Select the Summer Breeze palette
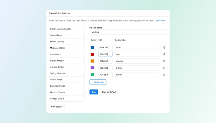Viewport: 216px width, 123px height. tap(67, 86)
